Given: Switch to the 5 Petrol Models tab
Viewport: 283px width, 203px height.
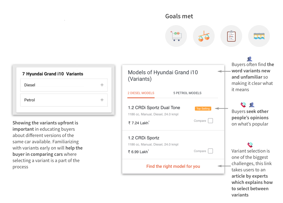Looking at the screenshot, I should (x=187, y=93).
